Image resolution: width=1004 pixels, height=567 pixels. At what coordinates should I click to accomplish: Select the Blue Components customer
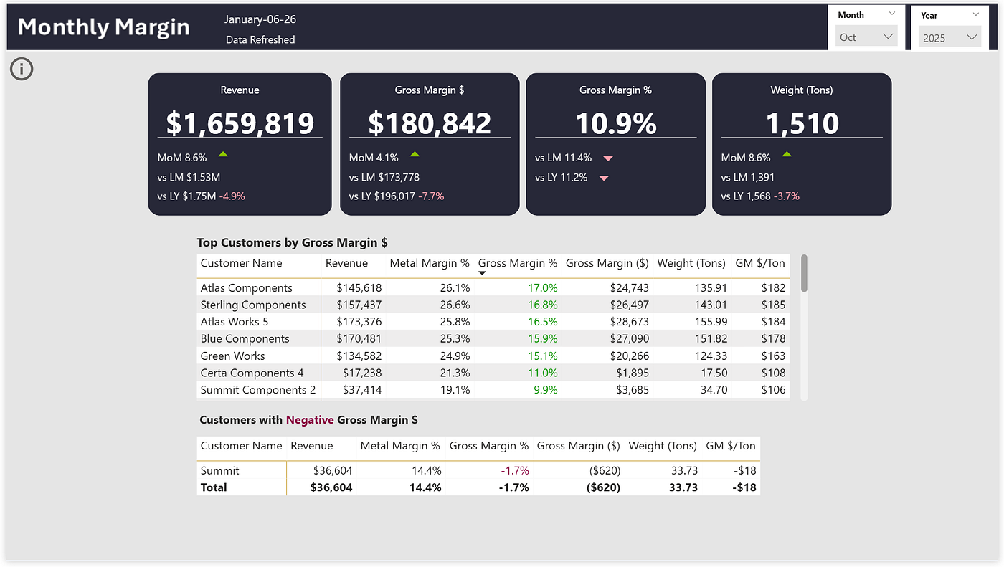coord(245,339)
